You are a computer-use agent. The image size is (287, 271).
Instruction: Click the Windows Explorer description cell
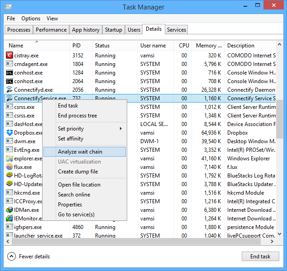[249, 159]
